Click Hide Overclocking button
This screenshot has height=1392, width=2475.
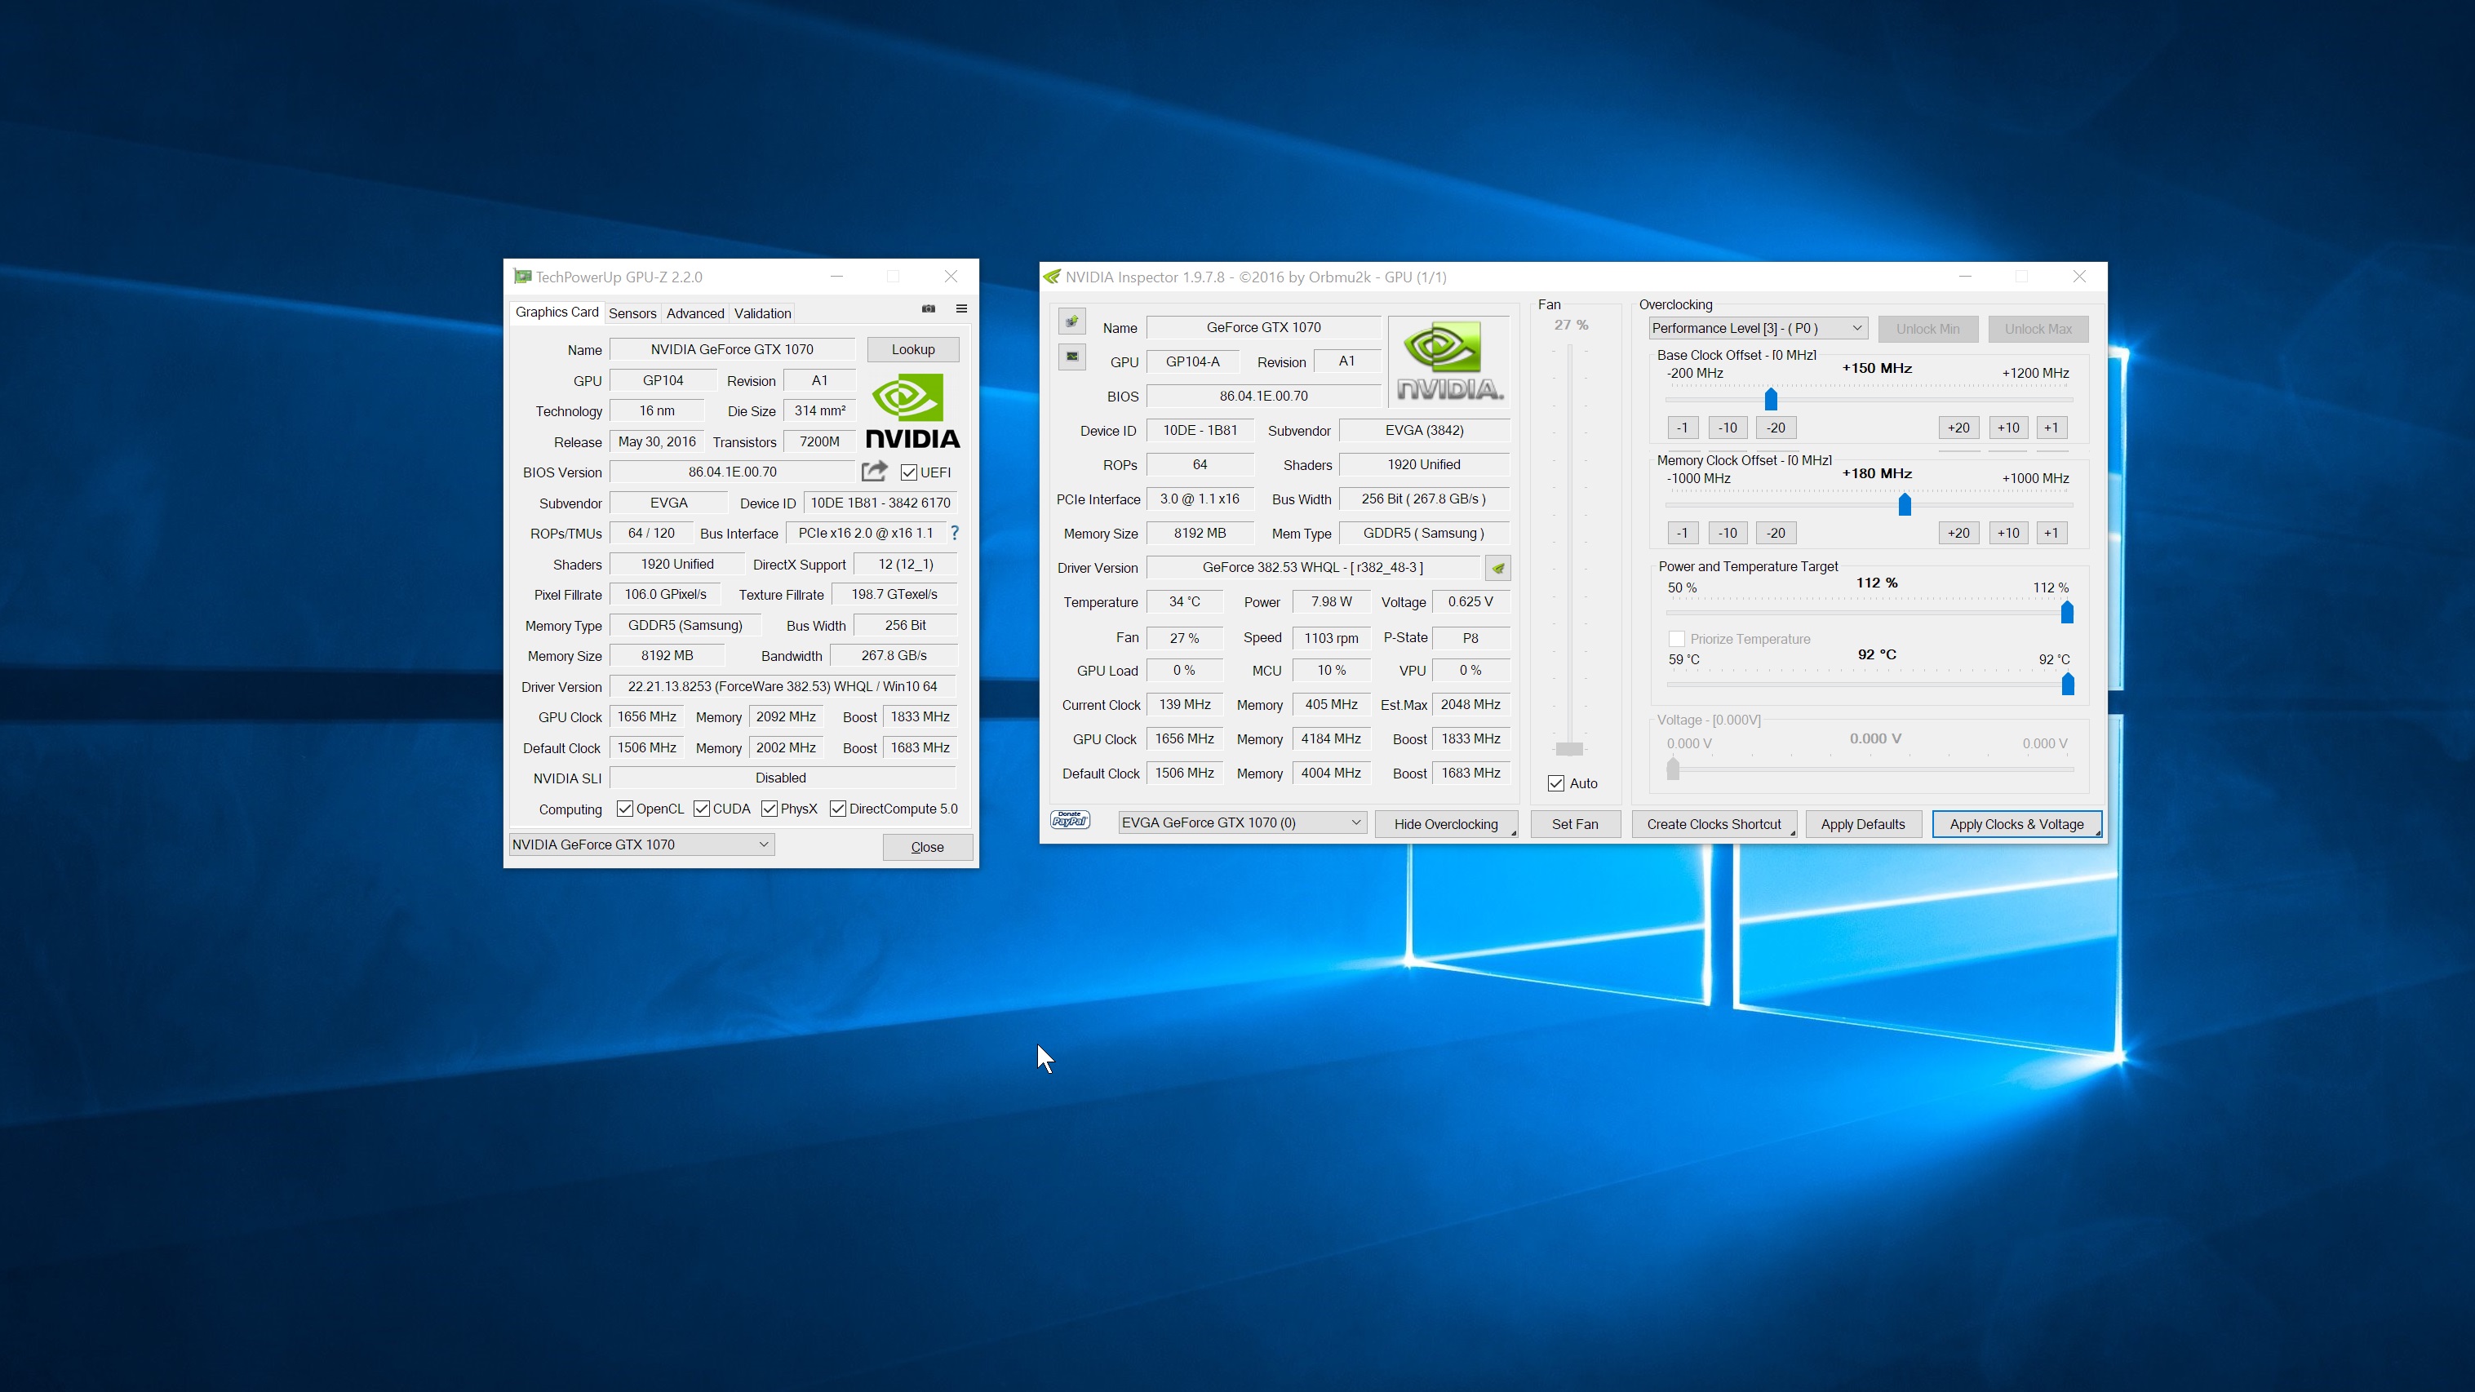point(1446,824)
